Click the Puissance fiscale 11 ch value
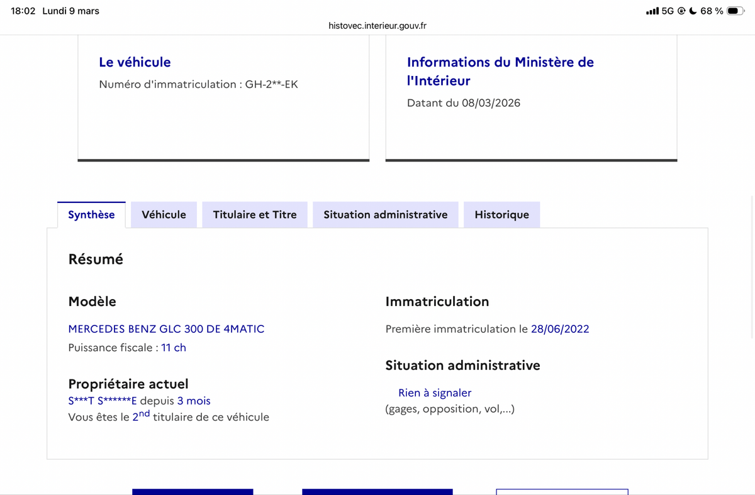This screenshot has height=495, width=755. click(174, 347)
